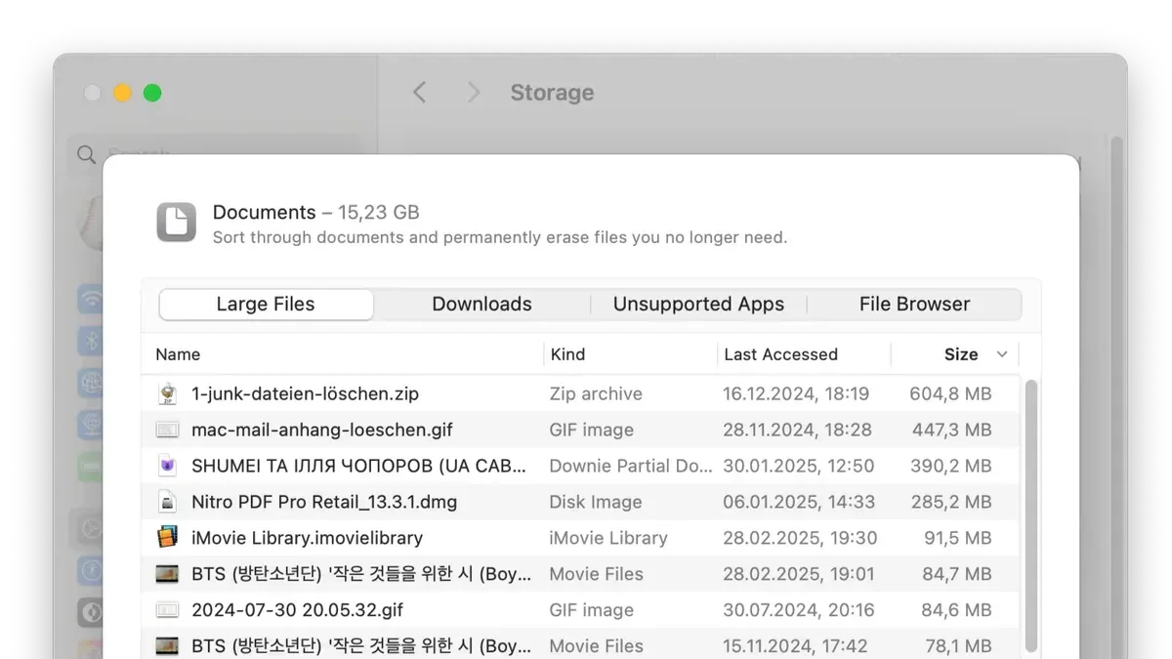Click the zip archive icon for 1-junk-dateien-löschen.zip
The image size is (1172, 659).
point(168,393)
